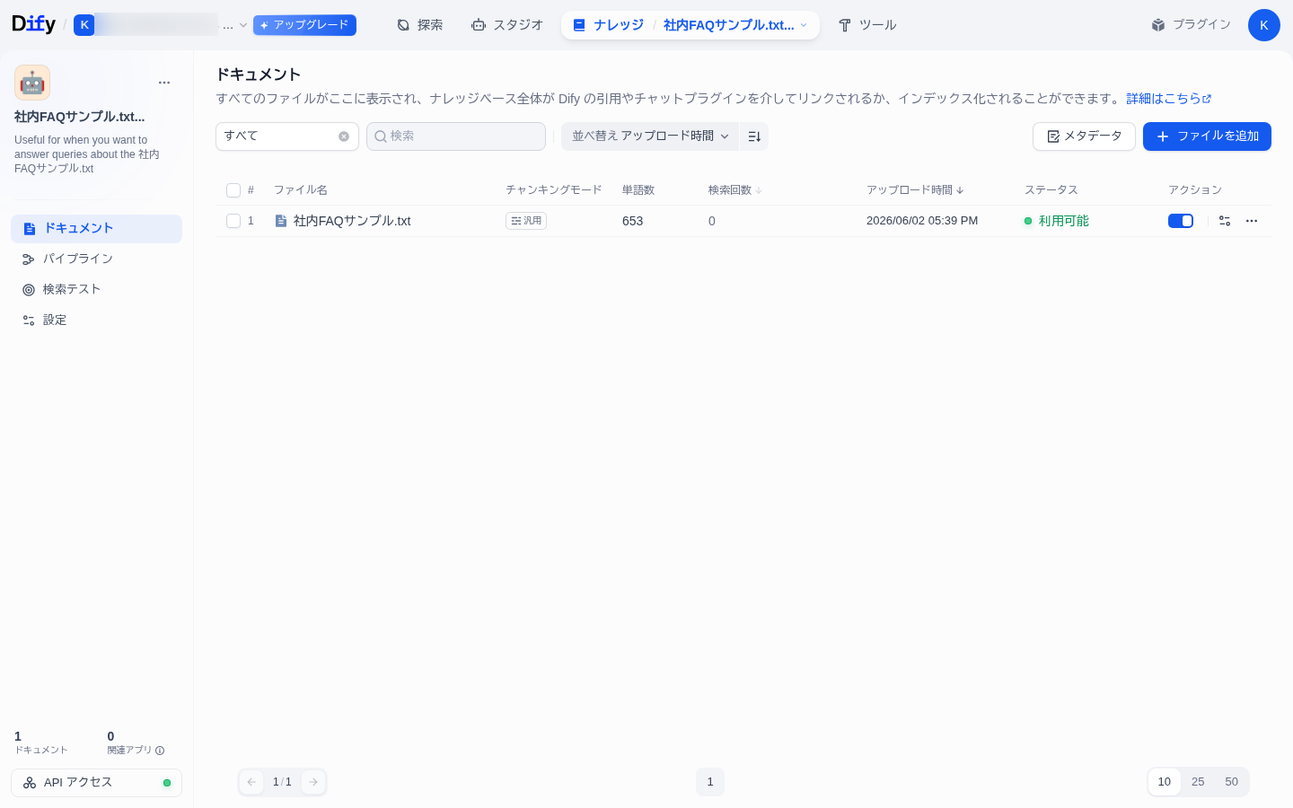Click the 汎用 chunking mode badge

pyautogui.click(x=526, y=221)
